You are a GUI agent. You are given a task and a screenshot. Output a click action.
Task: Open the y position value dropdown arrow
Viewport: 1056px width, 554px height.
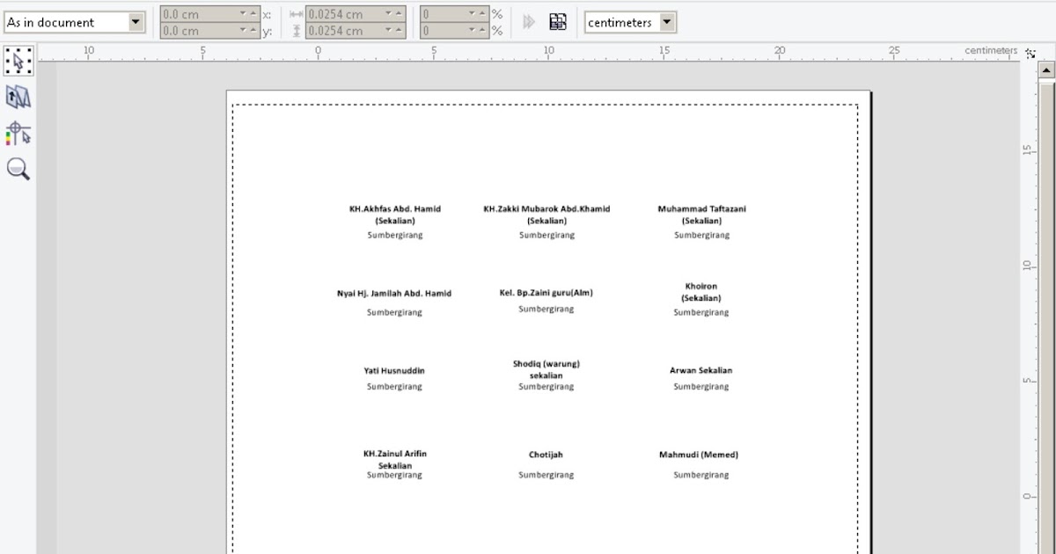tap(244, 31)
